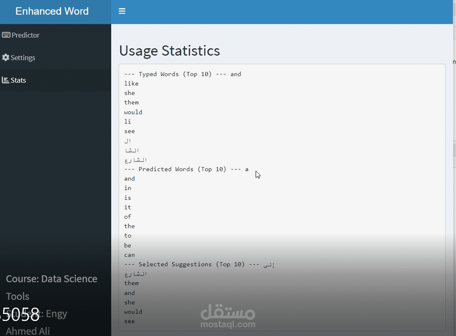Select the Stats menu item label
456x336 pixels.
(x=18, y=80)
